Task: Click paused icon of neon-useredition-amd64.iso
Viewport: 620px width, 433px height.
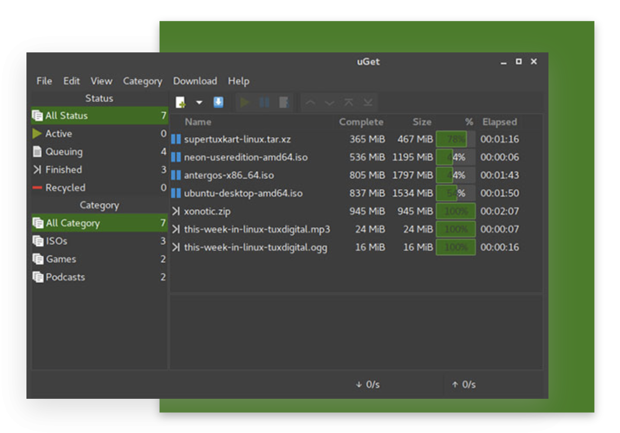Action: (x=176, y=157)
